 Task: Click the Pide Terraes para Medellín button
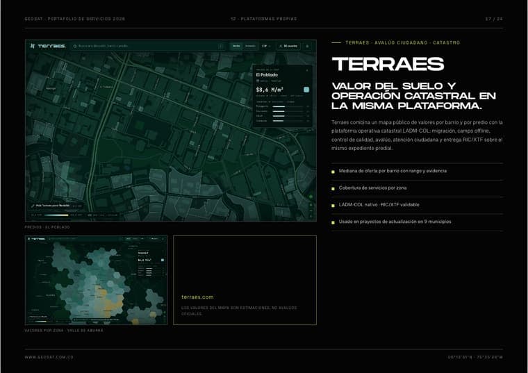pos(51,206)
